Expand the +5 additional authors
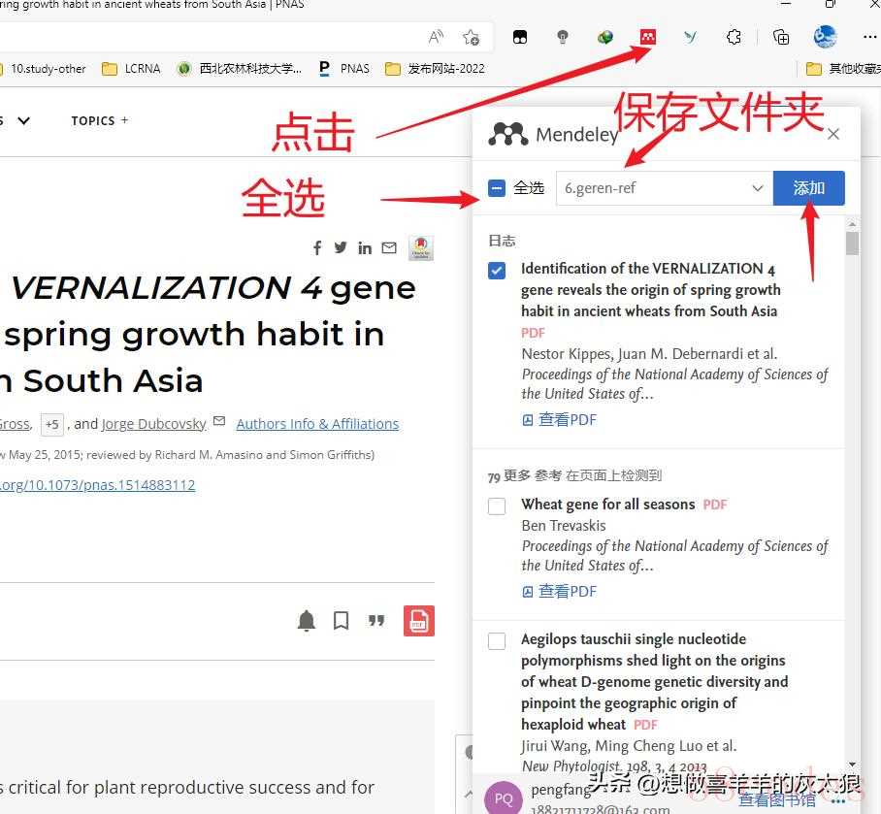This screenshot has width=881, height=814. pos(51,424)
